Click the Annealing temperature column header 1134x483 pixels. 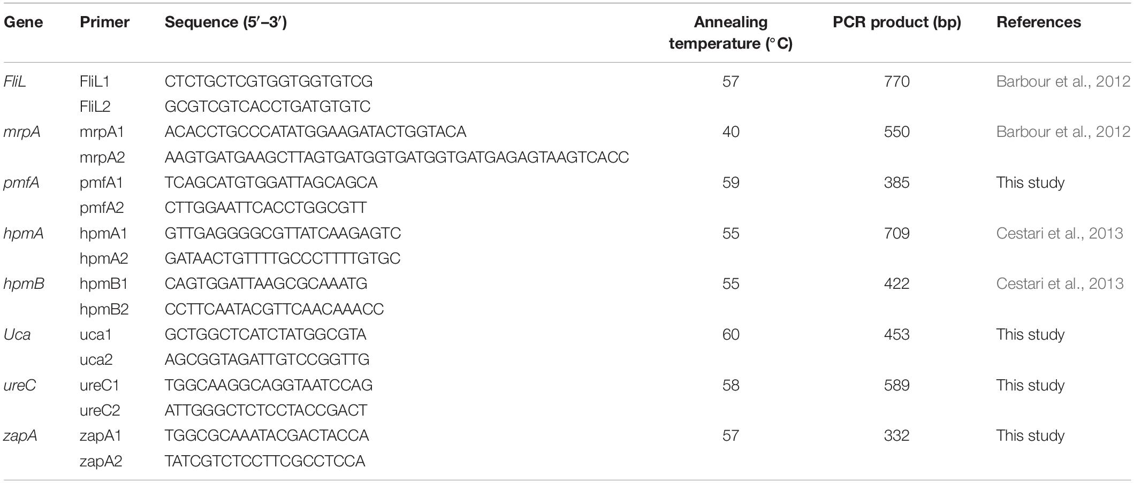click(x=730, y=33)
